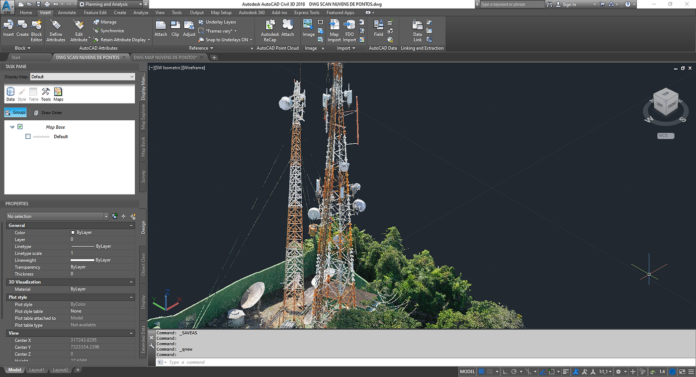Toggle the Map Base layer checkbox
This screenshot has width=696, height=377.
[20, 127]
